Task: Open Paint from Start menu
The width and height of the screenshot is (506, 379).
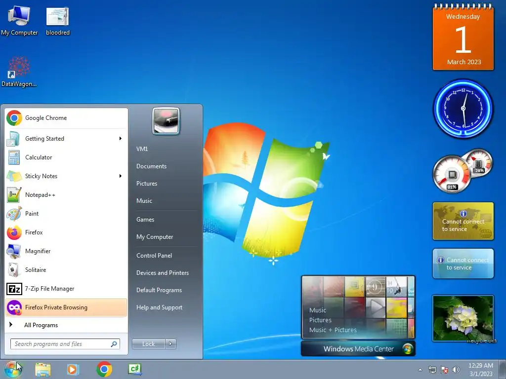Action: 66,213
